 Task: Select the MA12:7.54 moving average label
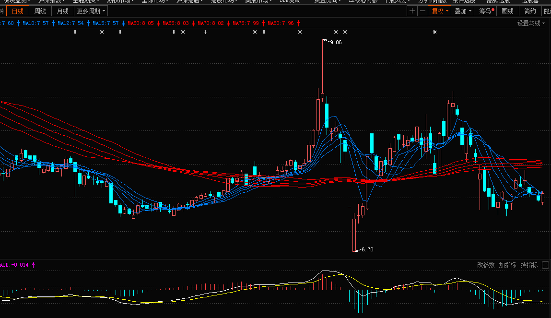[70, 23]
